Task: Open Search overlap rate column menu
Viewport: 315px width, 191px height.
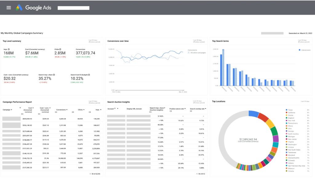Action: [205, 109]
